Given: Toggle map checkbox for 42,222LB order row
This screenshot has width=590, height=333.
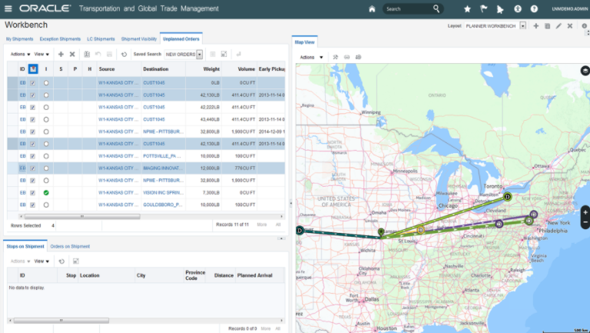Looking at the screenshot, I should click(33, 108).
